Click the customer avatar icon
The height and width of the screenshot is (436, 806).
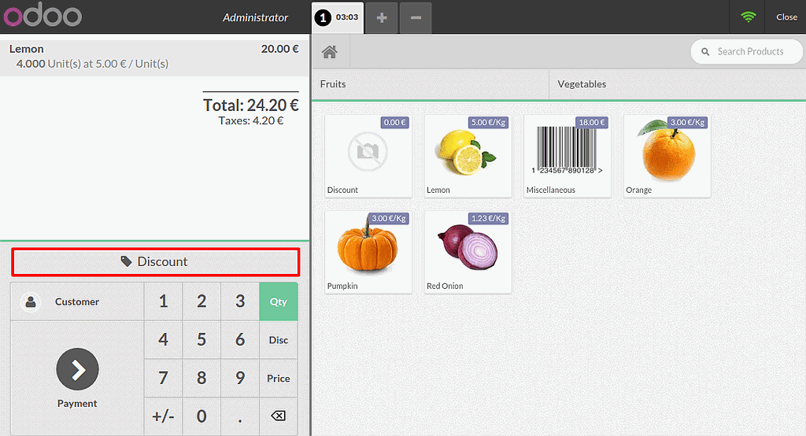pyautogui.click(x=31, y=301)
